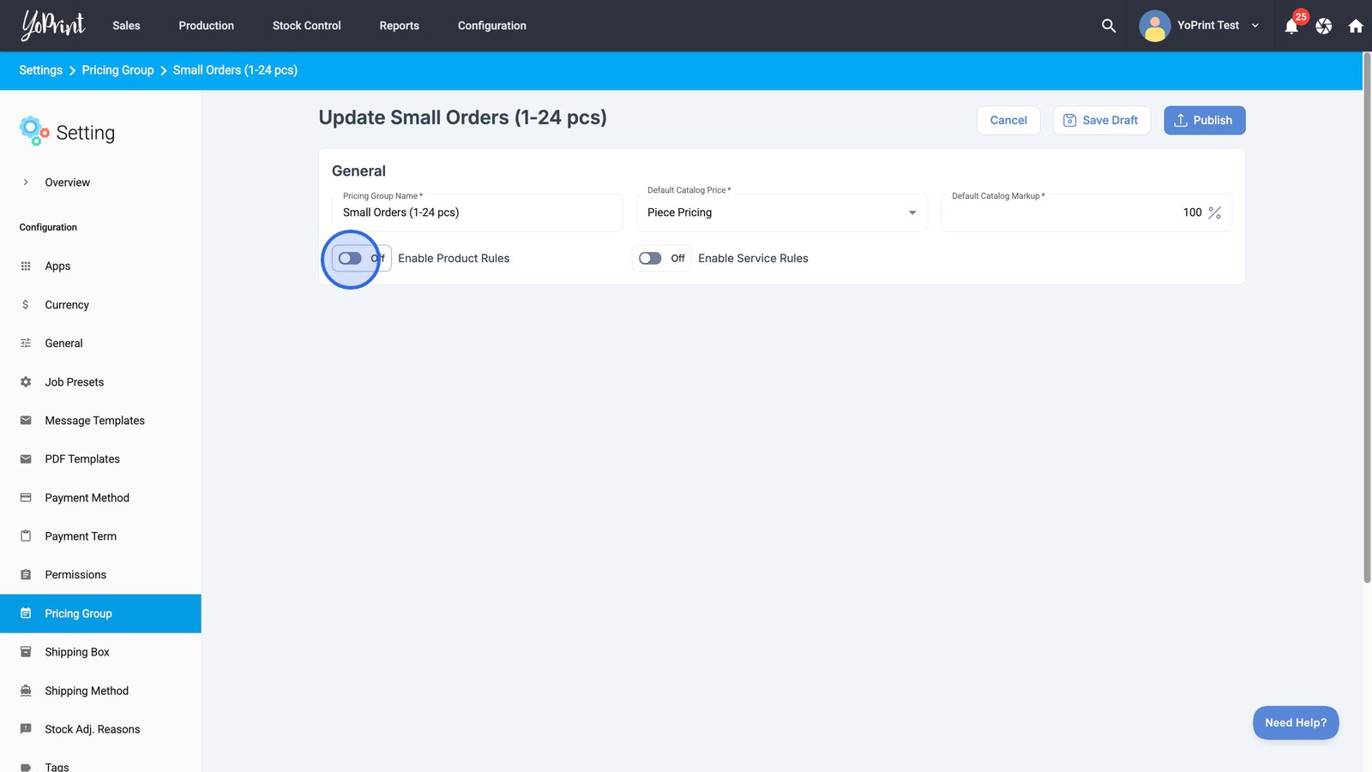This screenshot has width=1372, height=772.
Task: Click the search magnifier icon
Action: [1109, 26]
